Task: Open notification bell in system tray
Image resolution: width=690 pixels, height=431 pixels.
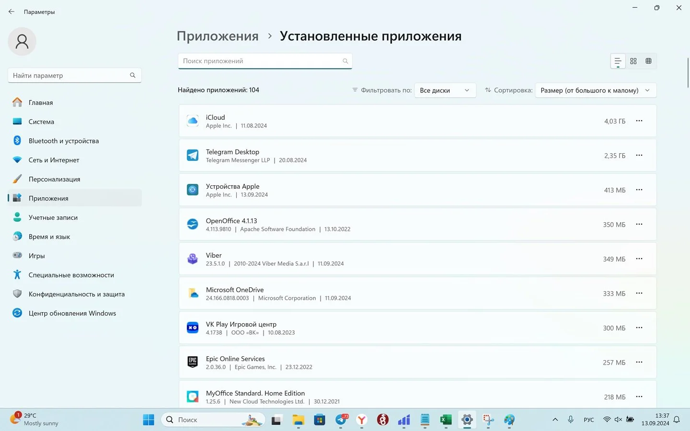Action: [x=677, y=420]
